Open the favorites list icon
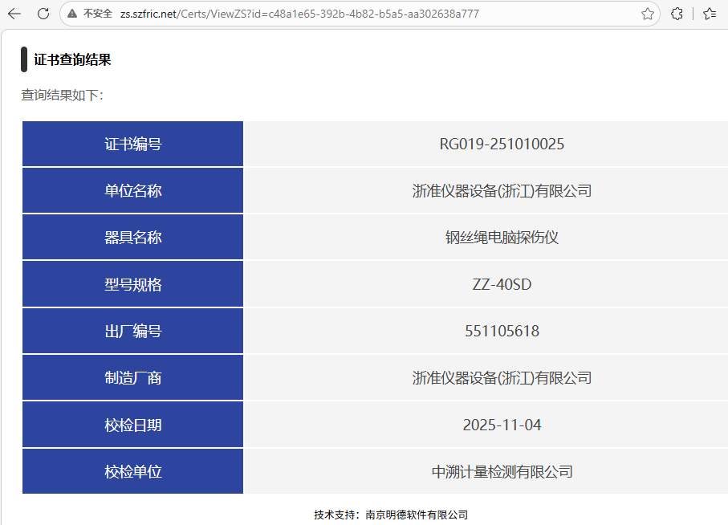Screen dimensions: 728x525 pos(710,14)
